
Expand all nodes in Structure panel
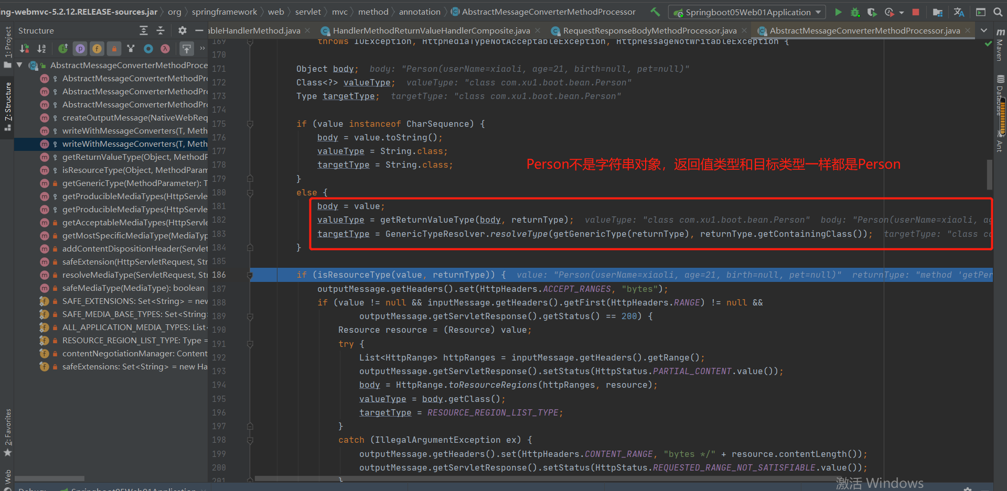point(144,30)
